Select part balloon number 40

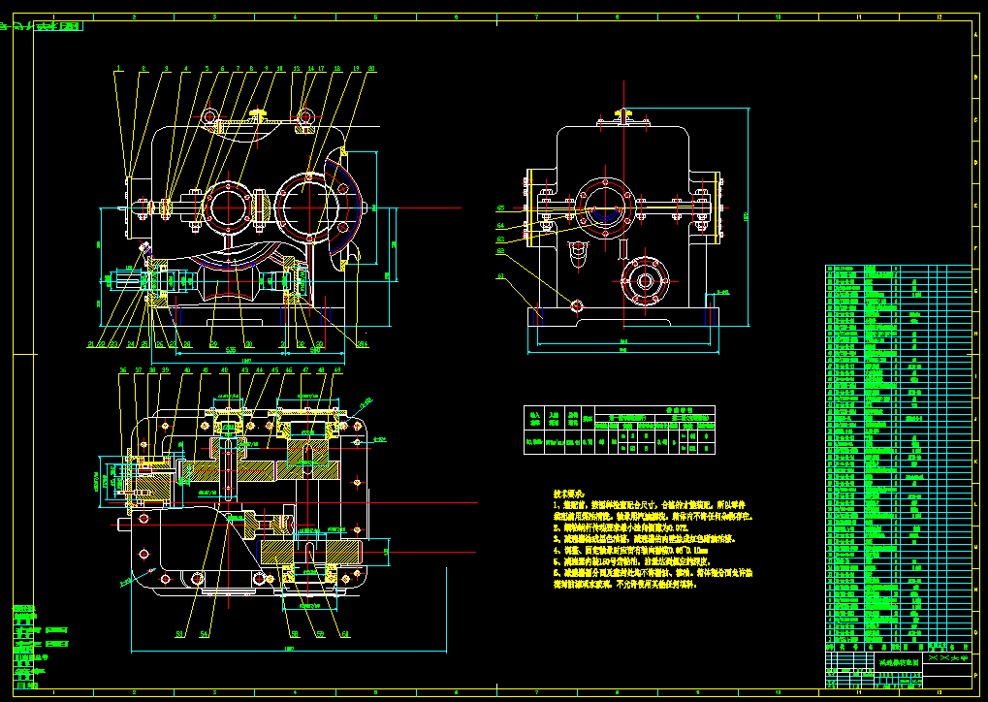pos(187,370)
